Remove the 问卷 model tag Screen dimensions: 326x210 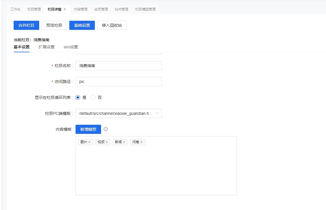141,142
